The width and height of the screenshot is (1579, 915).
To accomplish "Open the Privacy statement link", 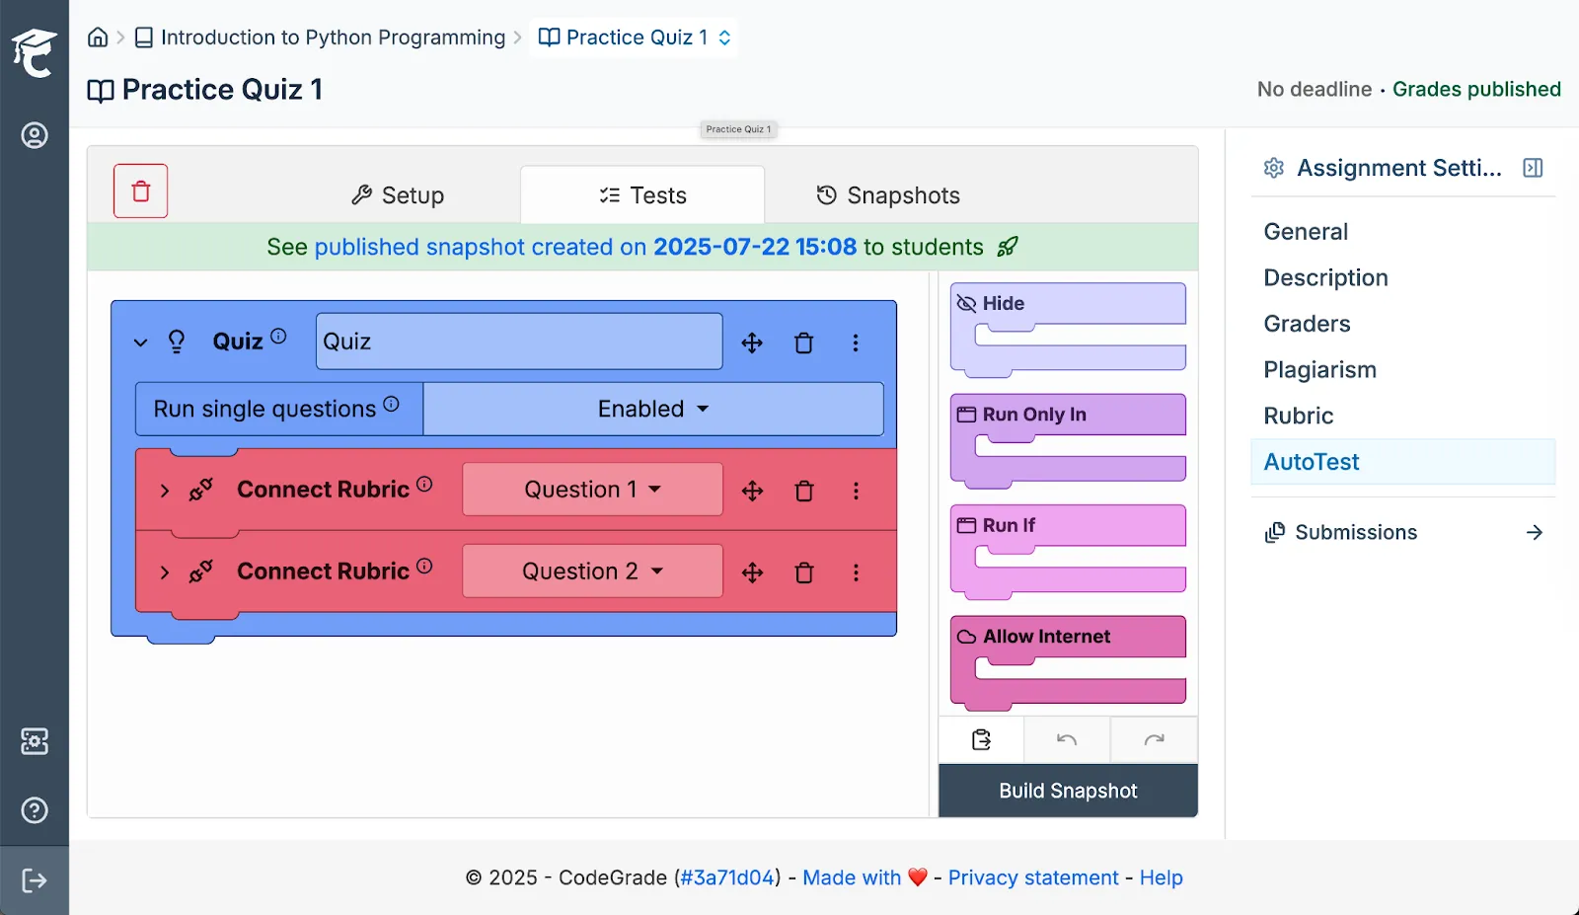I will [1033, 877].
